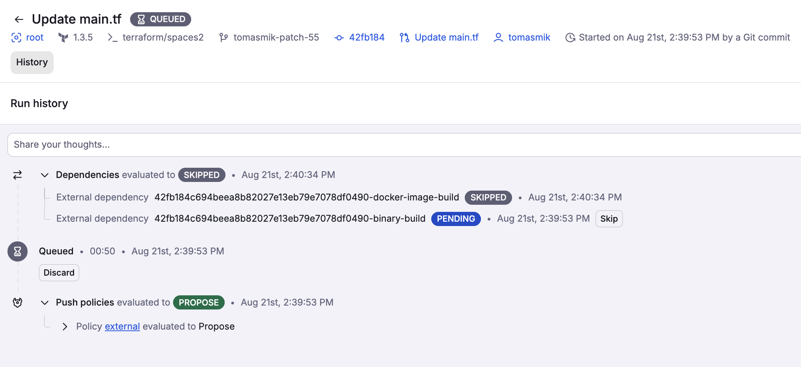This screenshot has width=801, height=367.
Task: Click the Terraform version icon beside 1.3.5
Action: (x=63, y=37)
